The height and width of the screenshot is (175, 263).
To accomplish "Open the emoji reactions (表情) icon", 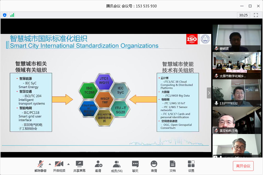I will click(154, 166).
